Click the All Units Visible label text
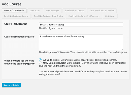The image size is (131, 95). point(51,60)
